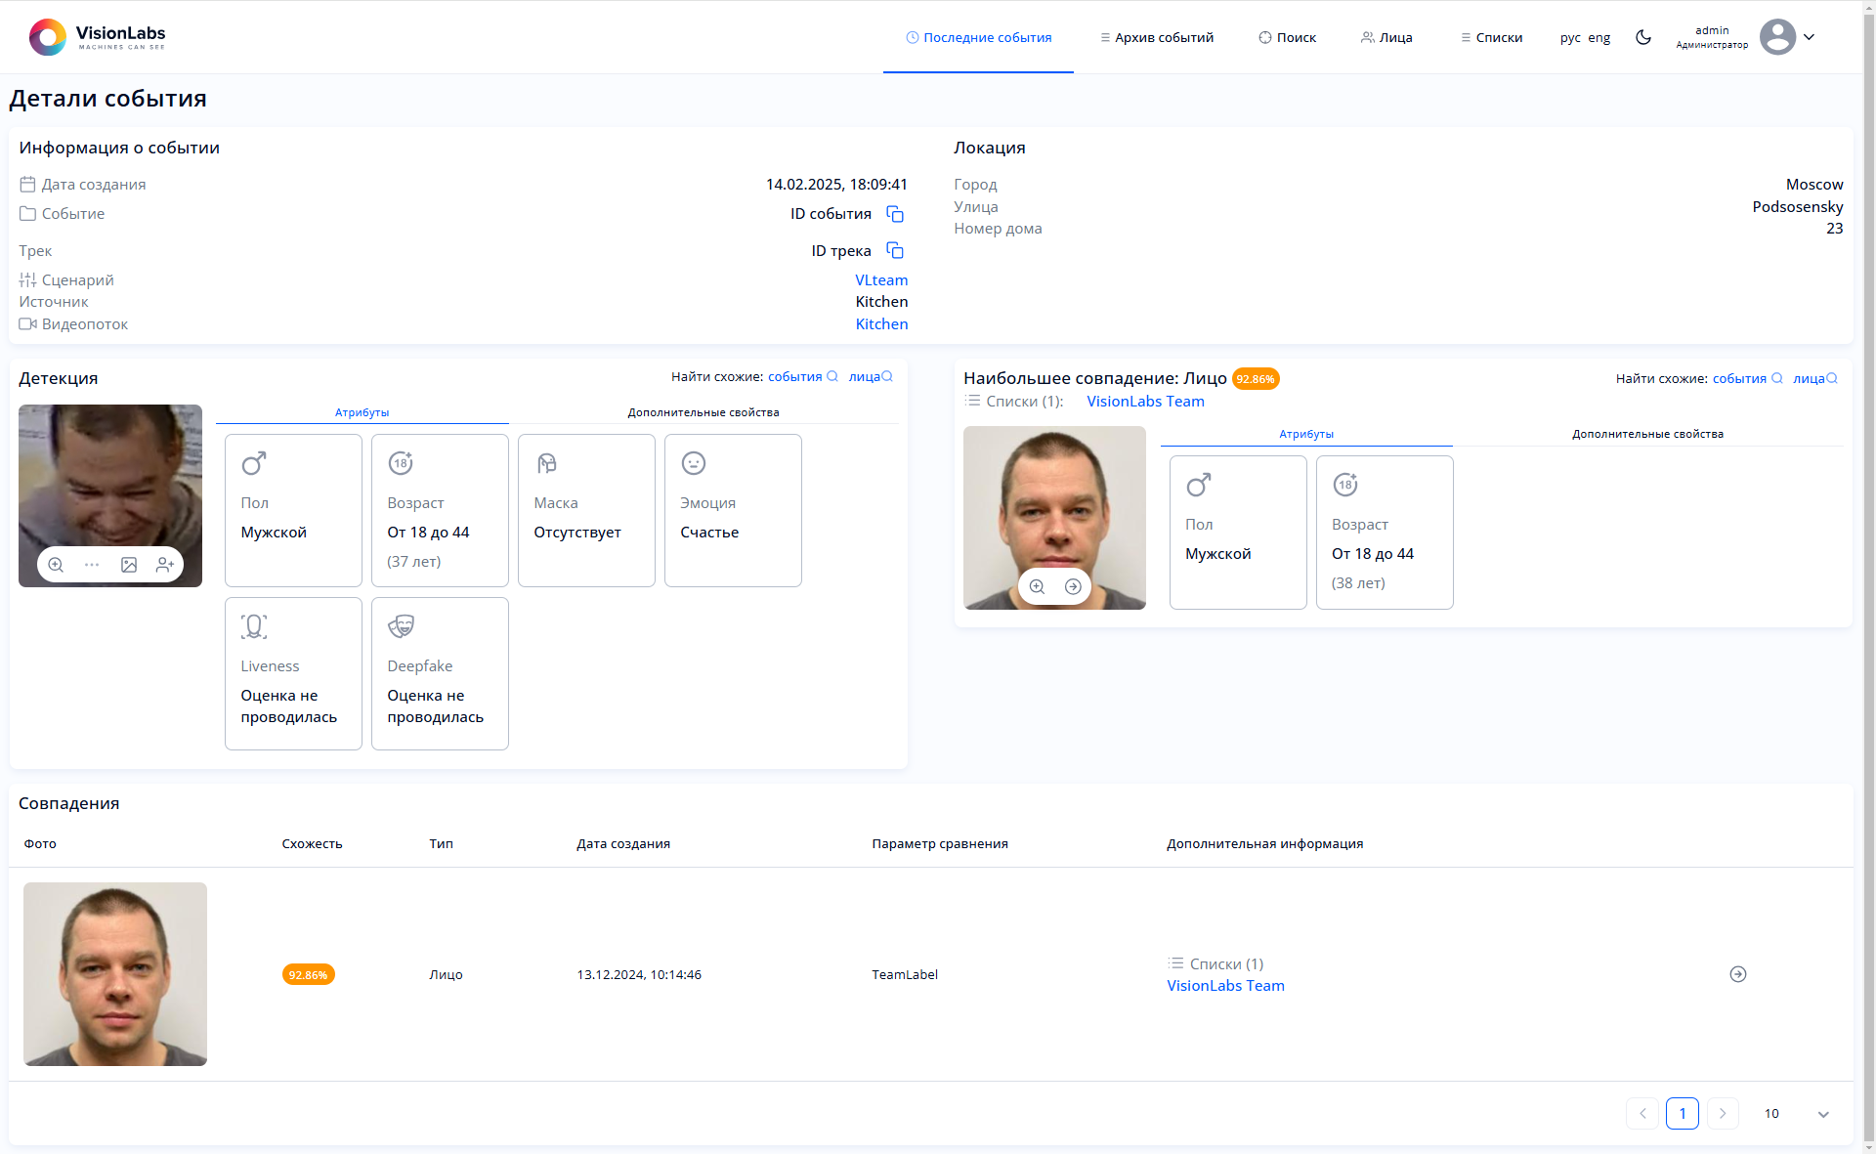This screenshot has height=1154, width=1876.
Task: Zoom in on best match face photo
Action: (1037, 586)
